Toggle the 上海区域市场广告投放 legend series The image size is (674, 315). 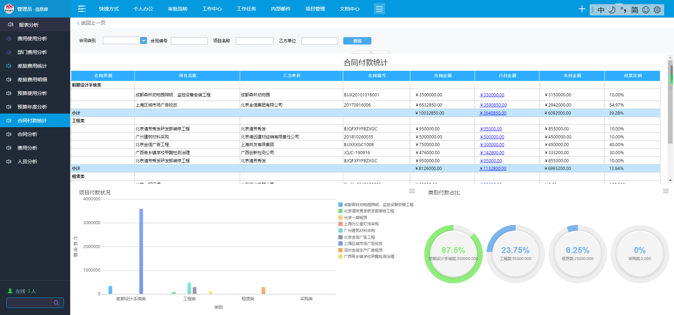tap(363, 244)
